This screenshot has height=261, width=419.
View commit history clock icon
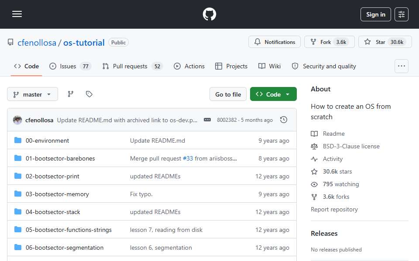(284, 120)
